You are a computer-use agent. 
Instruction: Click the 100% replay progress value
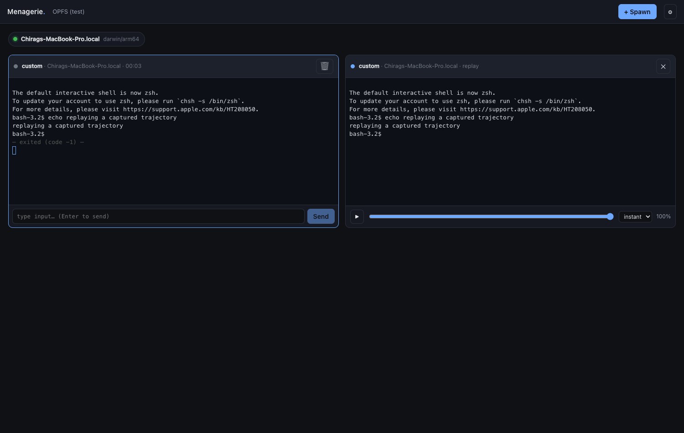(x=663, y=216)
